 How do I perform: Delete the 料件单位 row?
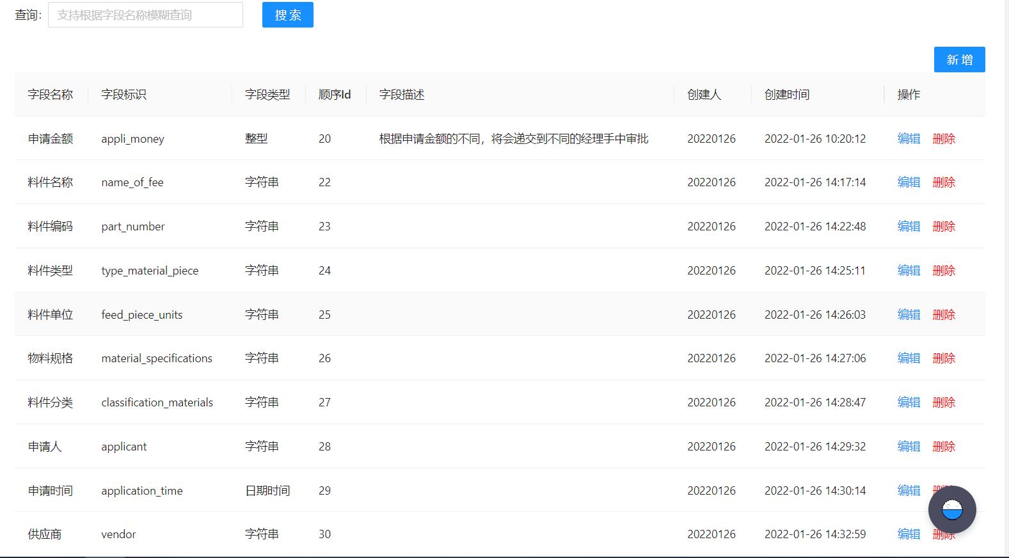click(x=944, y=314)
